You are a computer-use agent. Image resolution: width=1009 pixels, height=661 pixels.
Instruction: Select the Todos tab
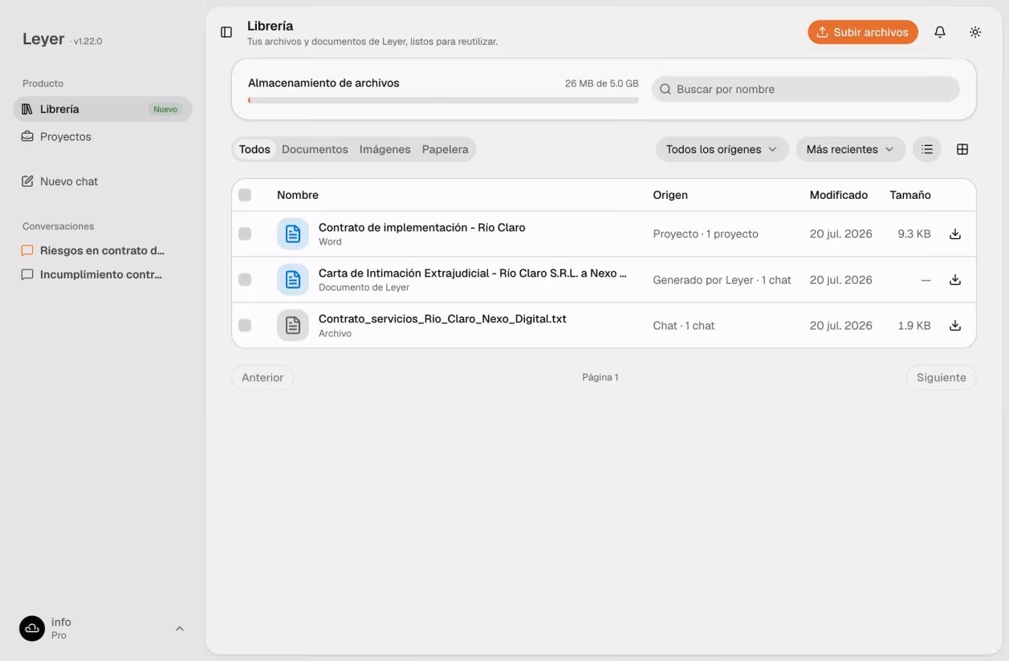254,149
